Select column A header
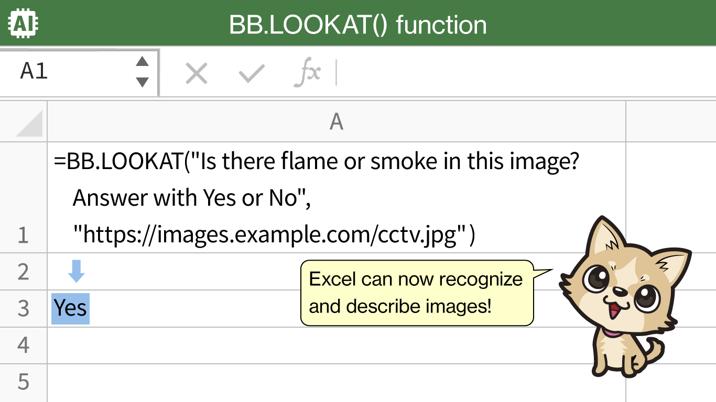The height and width of the screenshot is (402, 716). (336, 122)
